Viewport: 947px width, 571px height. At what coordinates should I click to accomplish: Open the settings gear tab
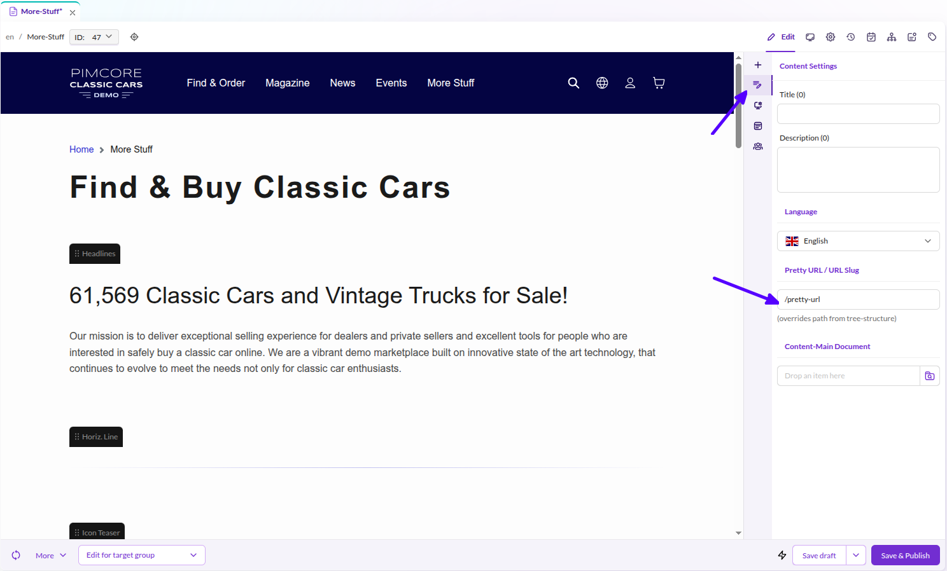pos(831,37)
